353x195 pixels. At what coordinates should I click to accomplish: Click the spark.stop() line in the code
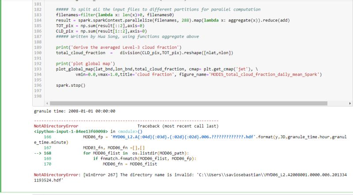(x=71, y=85)
